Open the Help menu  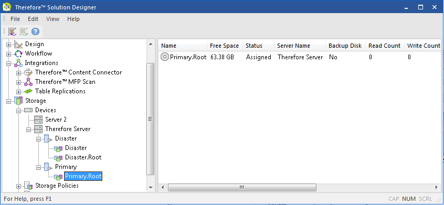click(73, 19)
